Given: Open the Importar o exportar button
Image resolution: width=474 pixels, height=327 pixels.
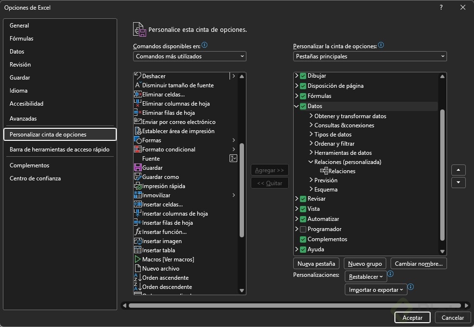Looking at the screenshot, I should click(x=376, y=289).
